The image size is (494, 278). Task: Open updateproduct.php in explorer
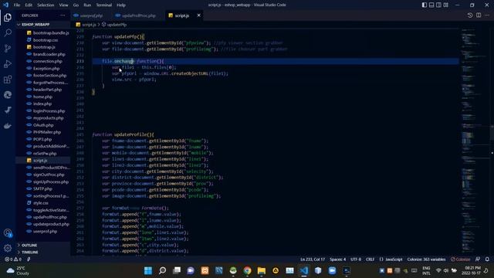click(x=51, y=224)
